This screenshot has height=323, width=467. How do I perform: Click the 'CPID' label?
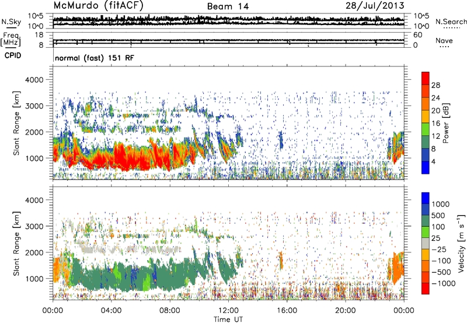[13, 55]
